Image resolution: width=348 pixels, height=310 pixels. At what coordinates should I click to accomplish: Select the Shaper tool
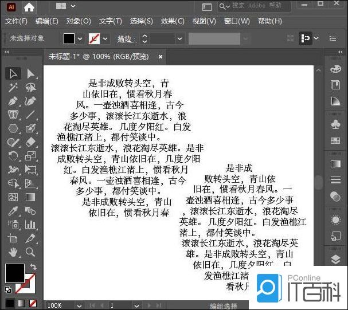tap(13, 142)
